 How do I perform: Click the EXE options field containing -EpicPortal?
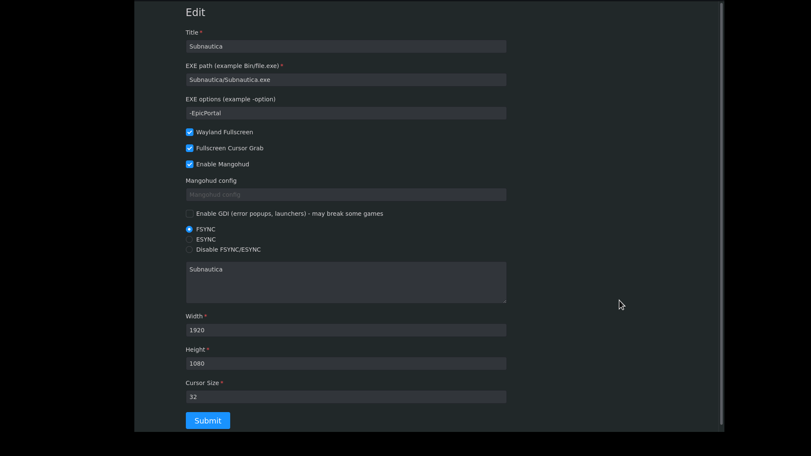(x=346, y=113)
